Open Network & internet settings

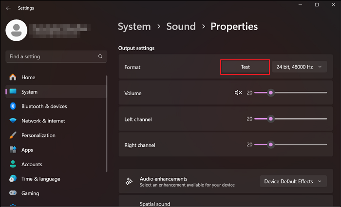pyautogui.click(x=43, y=121)
